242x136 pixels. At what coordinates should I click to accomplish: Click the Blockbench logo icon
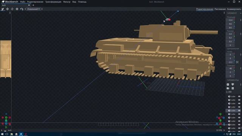coord(3,2)
